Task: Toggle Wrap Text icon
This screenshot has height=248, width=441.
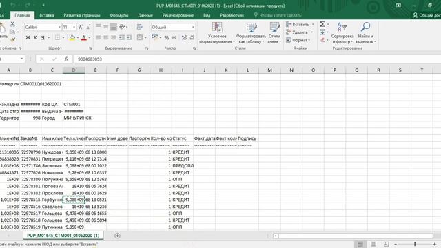Action: click(140, 27)
